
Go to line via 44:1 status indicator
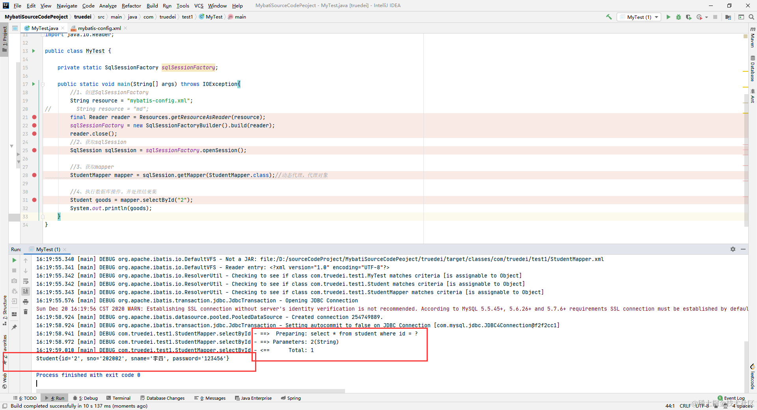(670, 406)
